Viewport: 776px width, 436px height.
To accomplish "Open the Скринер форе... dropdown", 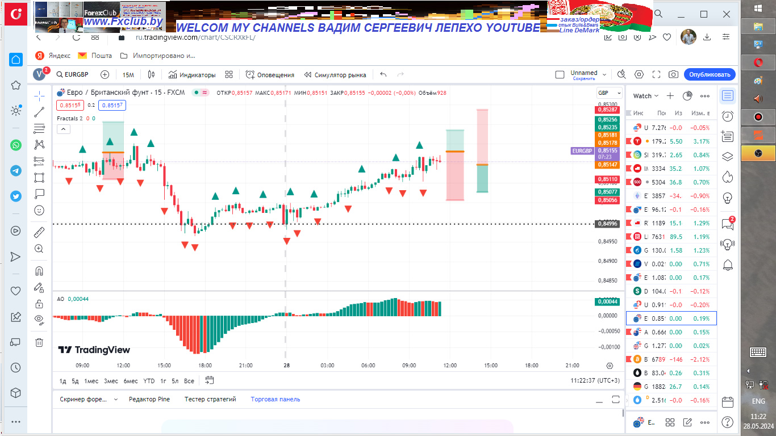I will tap(89, 399).
